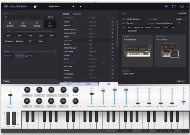Click the Soundtrack style tag
The image size is (190, 135).
pos(132,31)
